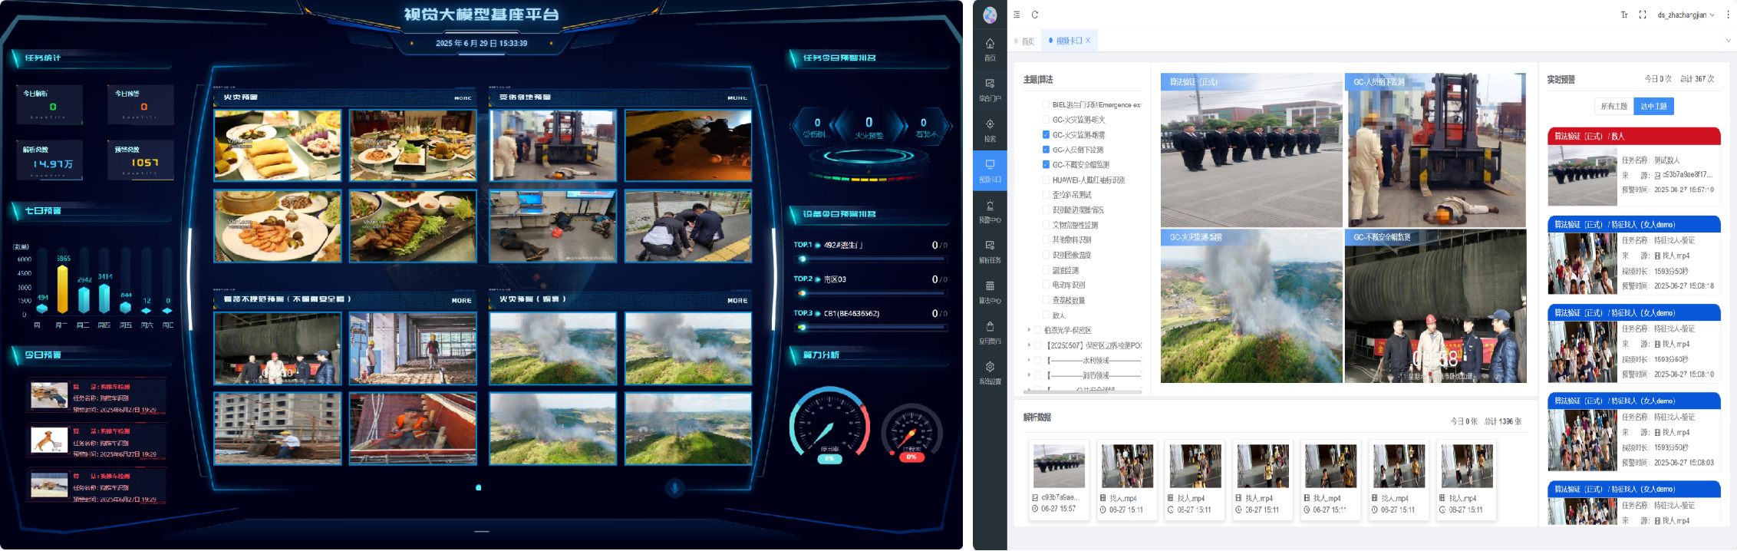Click the font size Tr icon
The width and height of the screenshot is (1737, 551).
(x=1624, y=15)
